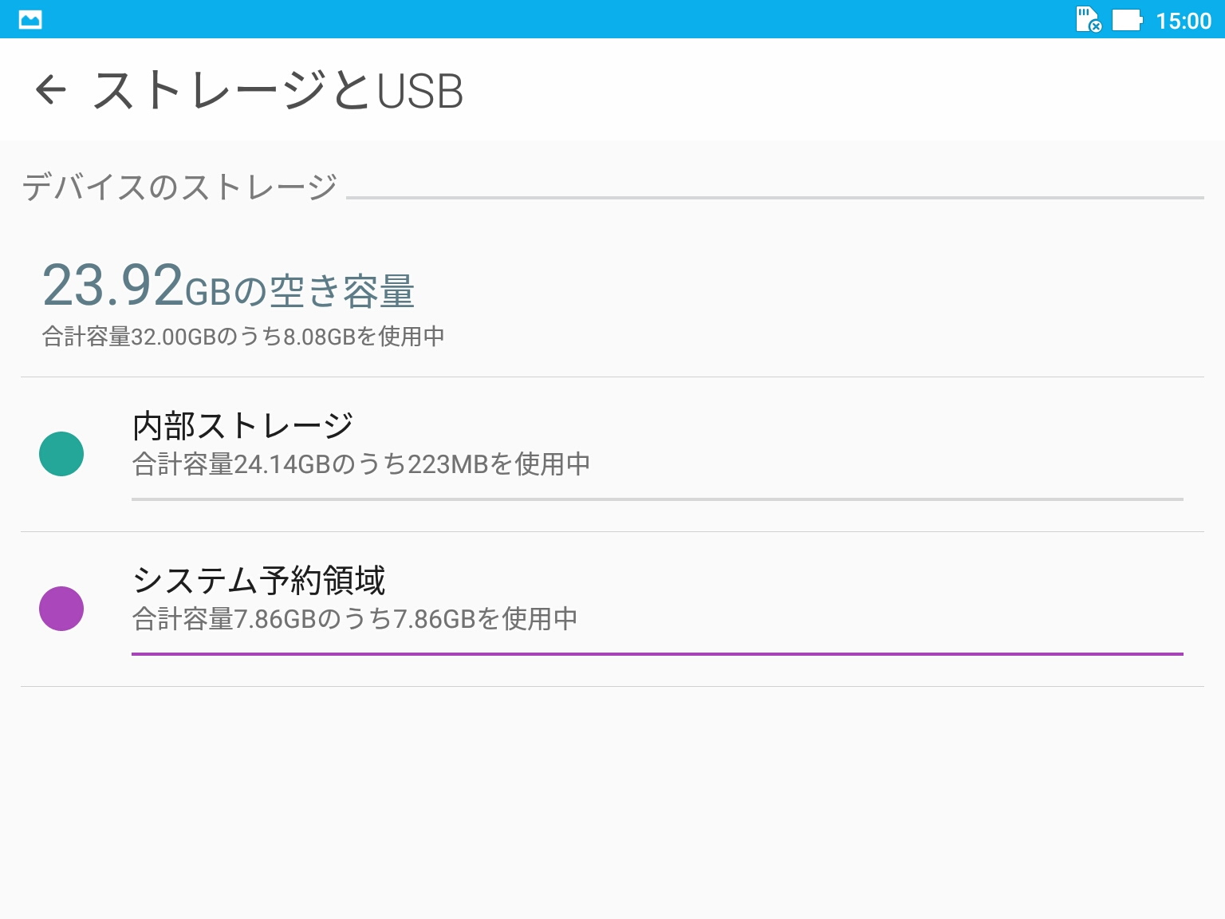Tap the 合計容量32.00GBのうち8.08GBを使用中 summary line
Viewport: 1225px width, 919px height.
(x=243, y=337)
